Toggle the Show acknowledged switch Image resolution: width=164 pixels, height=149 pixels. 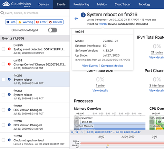tap(52, 30)
